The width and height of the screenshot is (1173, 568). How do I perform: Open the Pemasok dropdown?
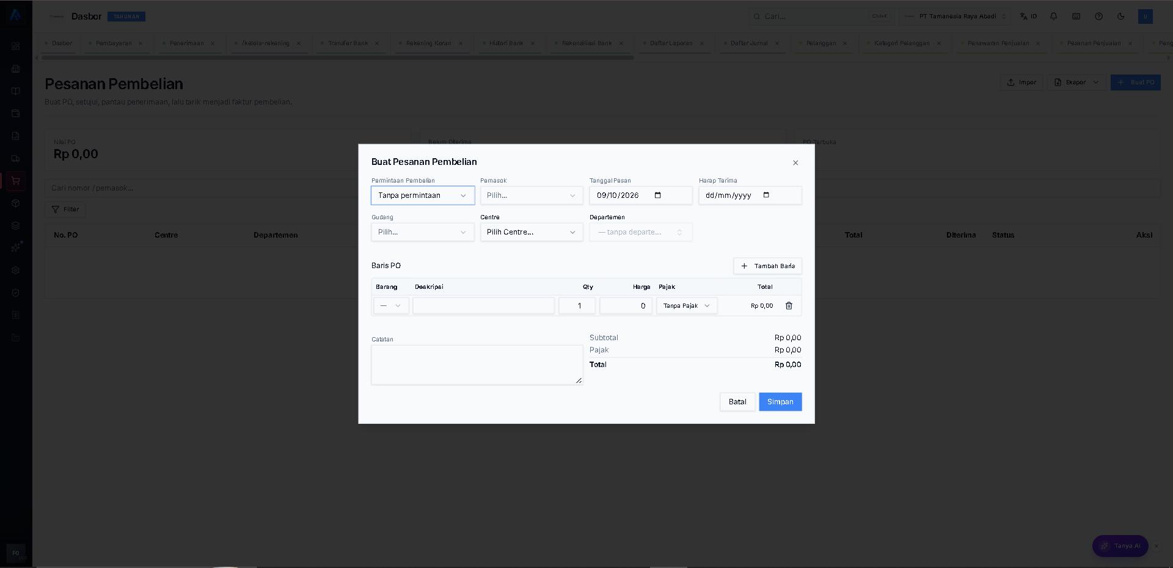[532, 195]
